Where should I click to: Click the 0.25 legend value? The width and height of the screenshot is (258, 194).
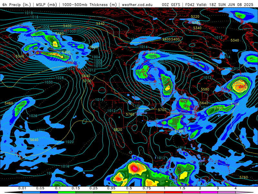click(x=94, y=188)
